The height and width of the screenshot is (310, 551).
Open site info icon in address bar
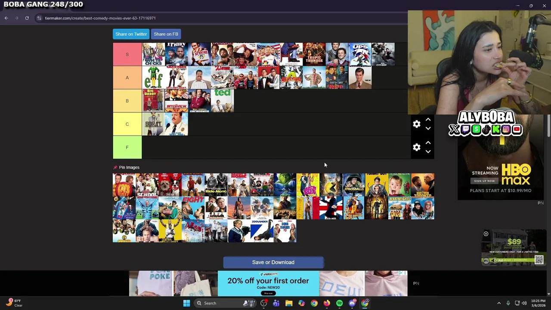click(x=39, y=18)
